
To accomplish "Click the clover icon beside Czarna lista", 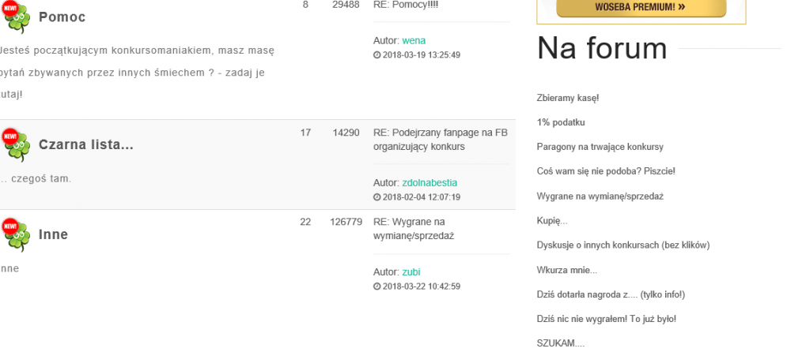I will [16, 144].
